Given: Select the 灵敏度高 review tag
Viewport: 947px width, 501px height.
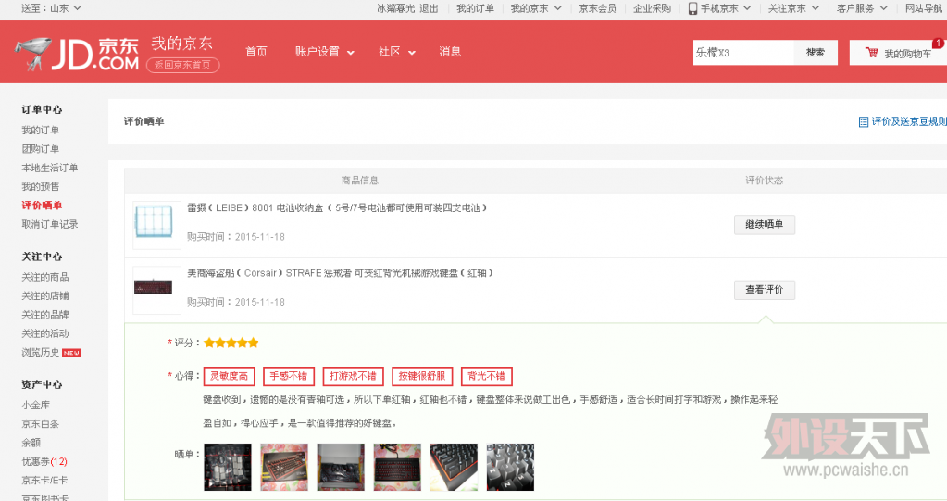Looking at the screenshot, I should (229, 376).
